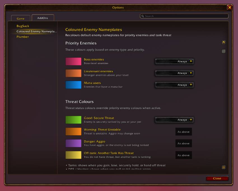The image size is (238, 191).
Task: Click the Off-tank: Another Tank Has Threat label
Action: pyautogui.click(x=109, y=153)
